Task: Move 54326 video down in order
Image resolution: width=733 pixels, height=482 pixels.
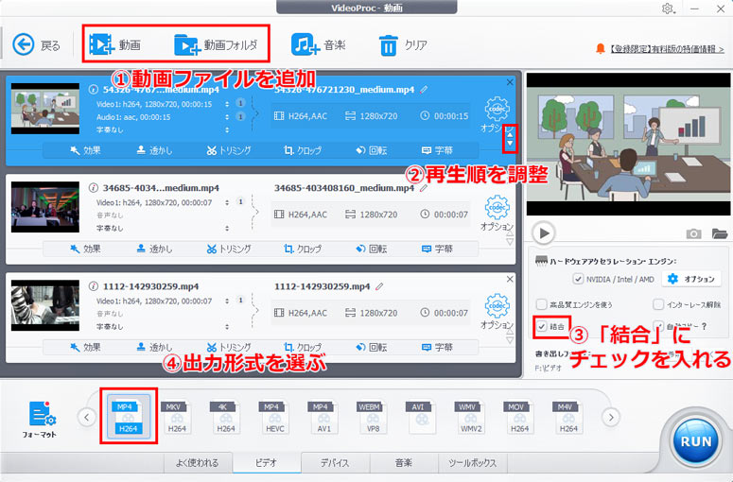Action: [x=510, y=144]
